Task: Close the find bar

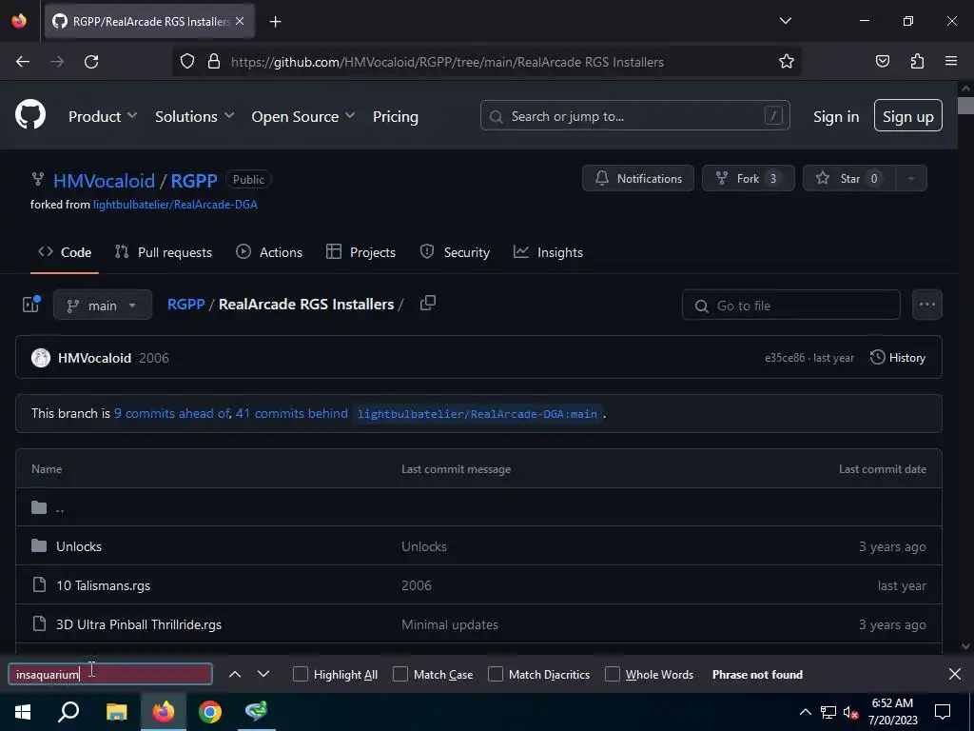Action: (955, 674)
